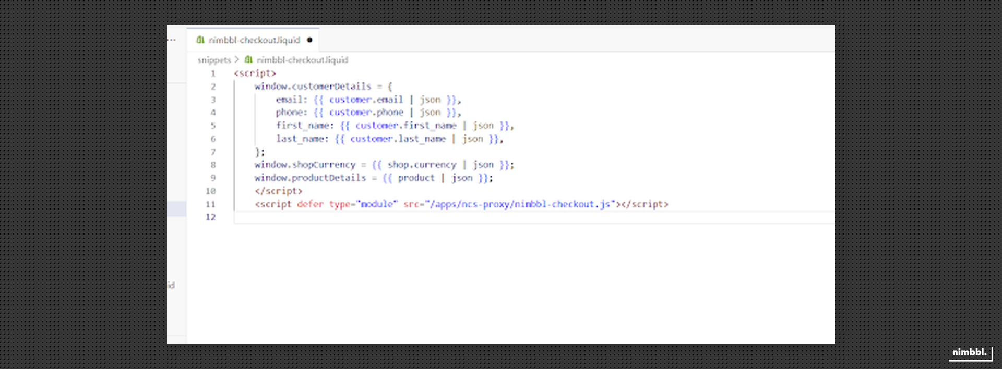Click line number 7 in gutter
The width and height of the screenshot is (1002, 369).
213,152
